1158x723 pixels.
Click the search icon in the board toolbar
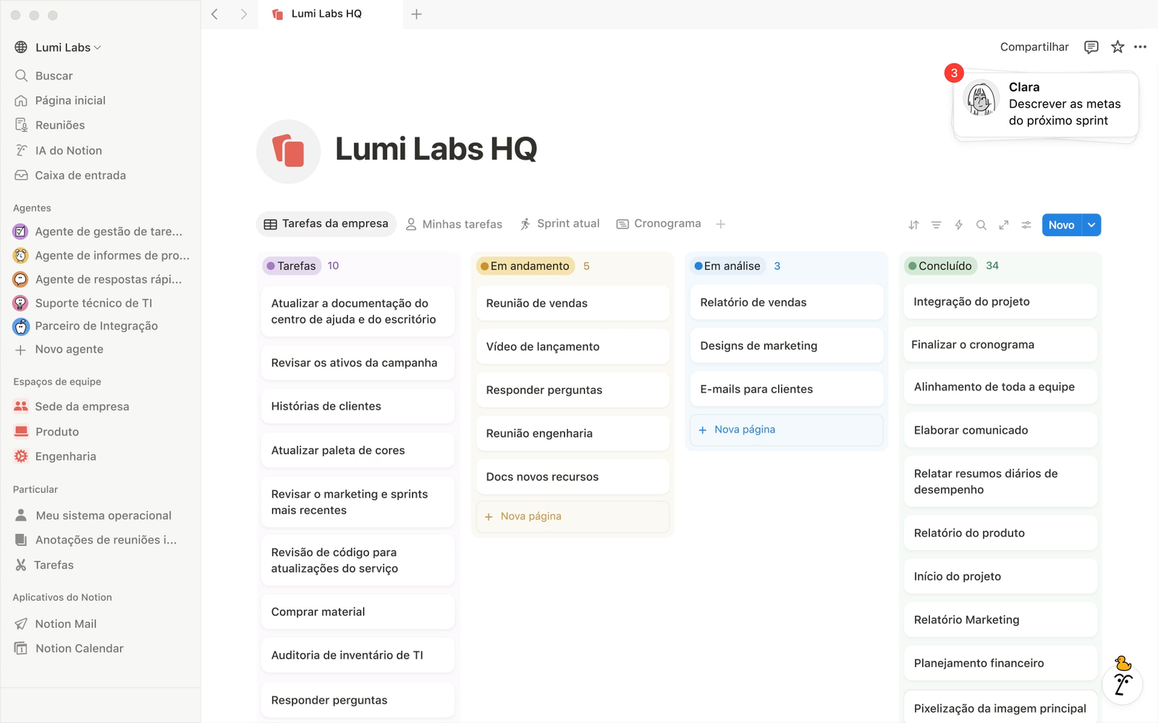(x=981, y=225)
